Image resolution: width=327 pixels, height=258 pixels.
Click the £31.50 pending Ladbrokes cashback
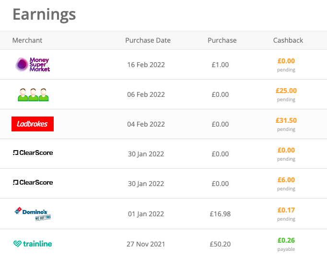point(286,120)
